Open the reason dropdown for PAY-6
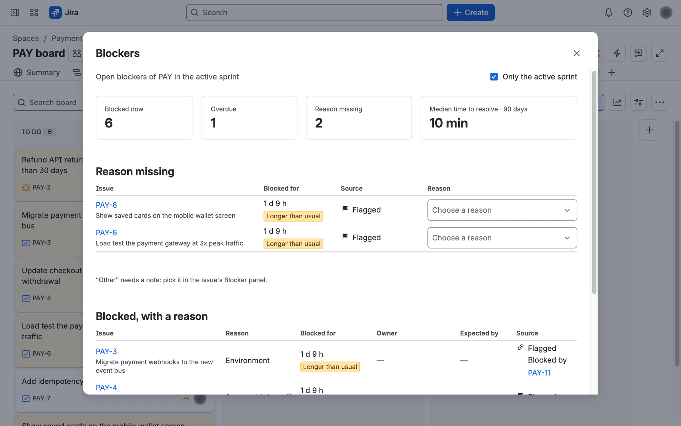Image resolution: width=681 pixels, height=426 pixels. (x=502, y=238)
